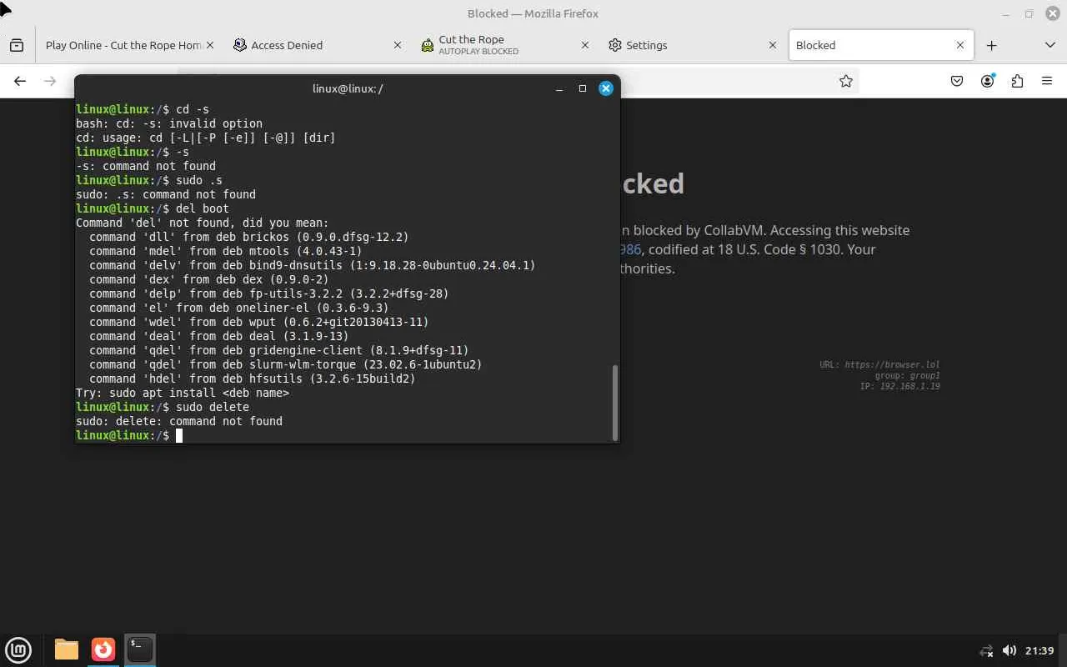Click the 'Blocked — Mozilla Firefox' window title
This screenshot has width=1067, height=667.
(x=533, y=13)
